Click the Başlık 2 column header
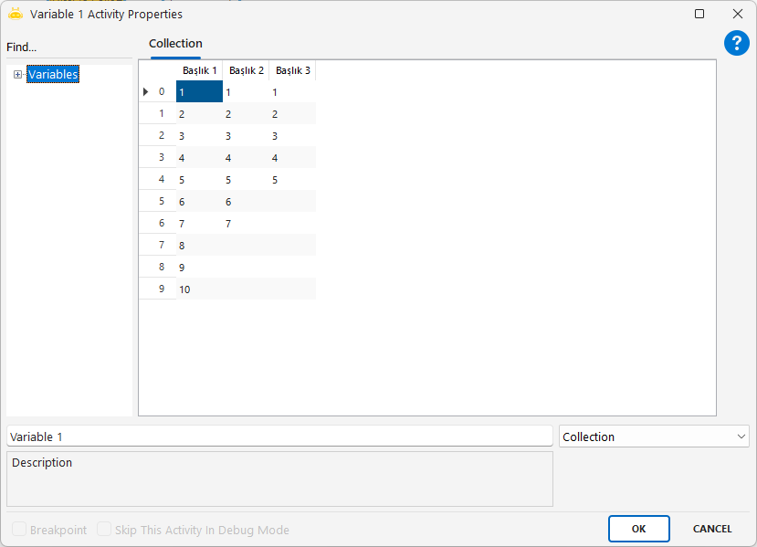 (246, 70)
